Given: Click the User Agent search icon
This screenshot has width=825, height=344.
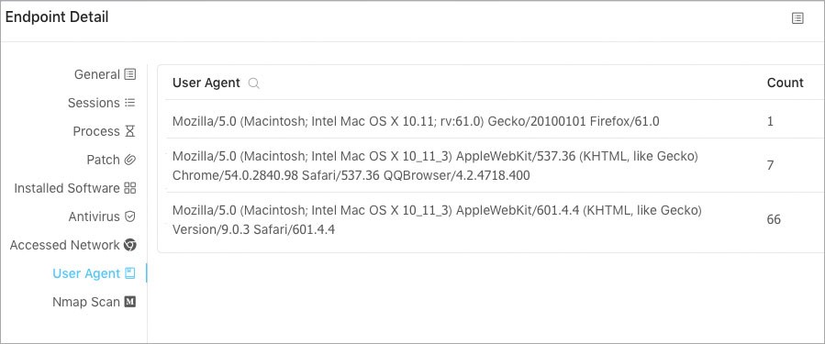Looking at the screenshot, I should pos(253,83).
